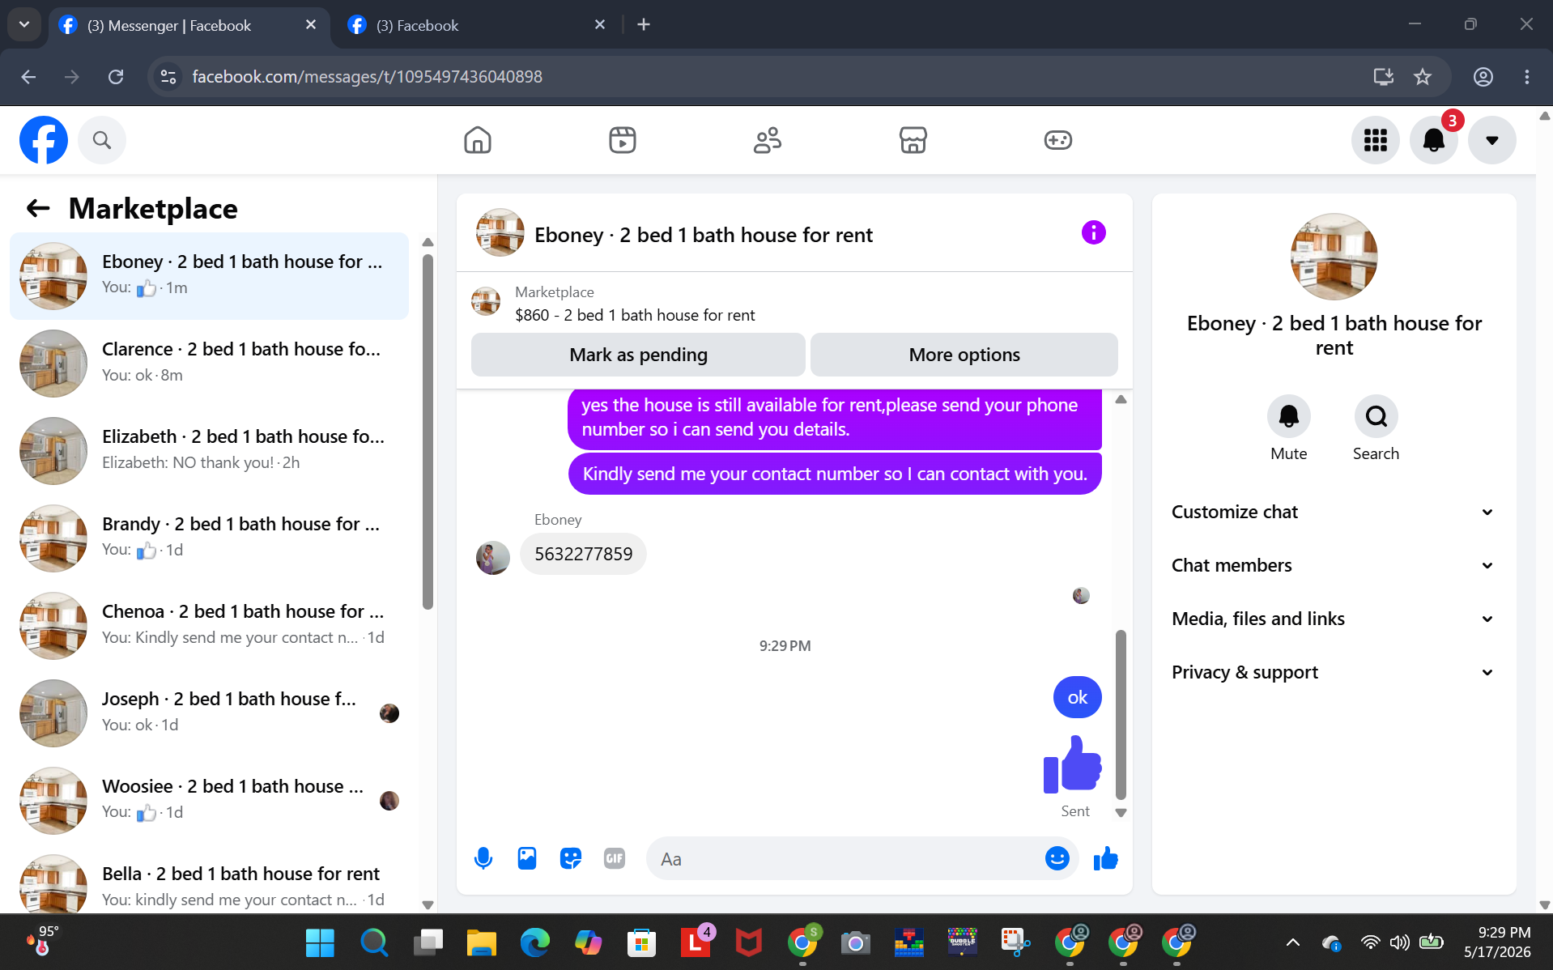This screenshot has width=1553, height=970.
Task: Open Brandy conversation
Action: [x=209, y=538]
